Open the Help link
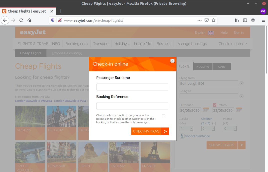268x172 pixels. 224,32
